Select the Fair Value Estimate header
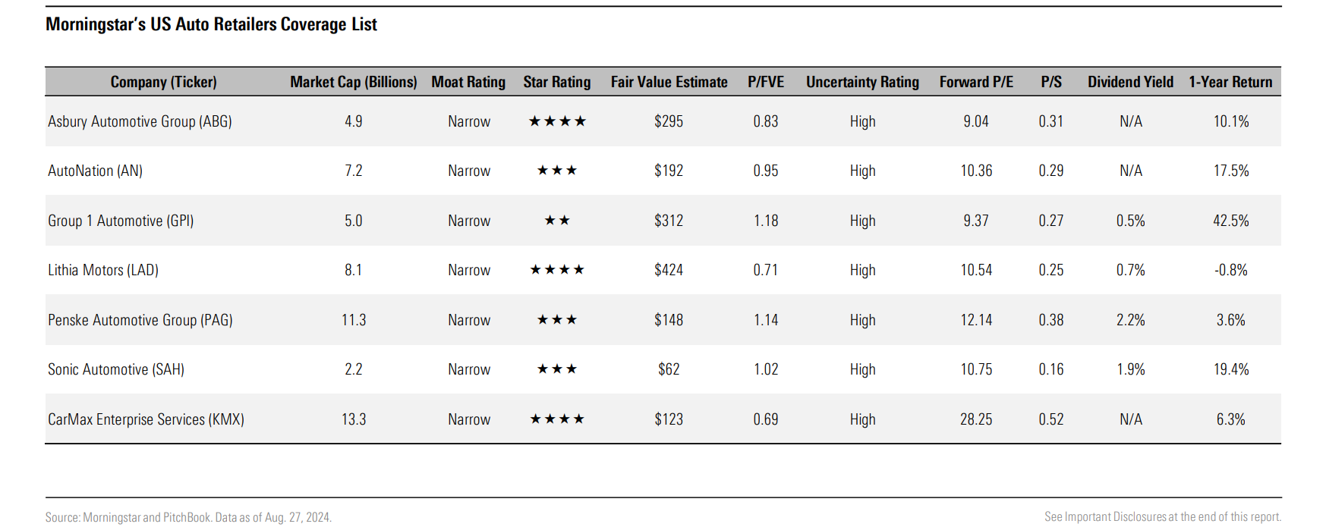The width and height of the screenshot is (1326, 527). pyautogui.click(x=669, y=82)
